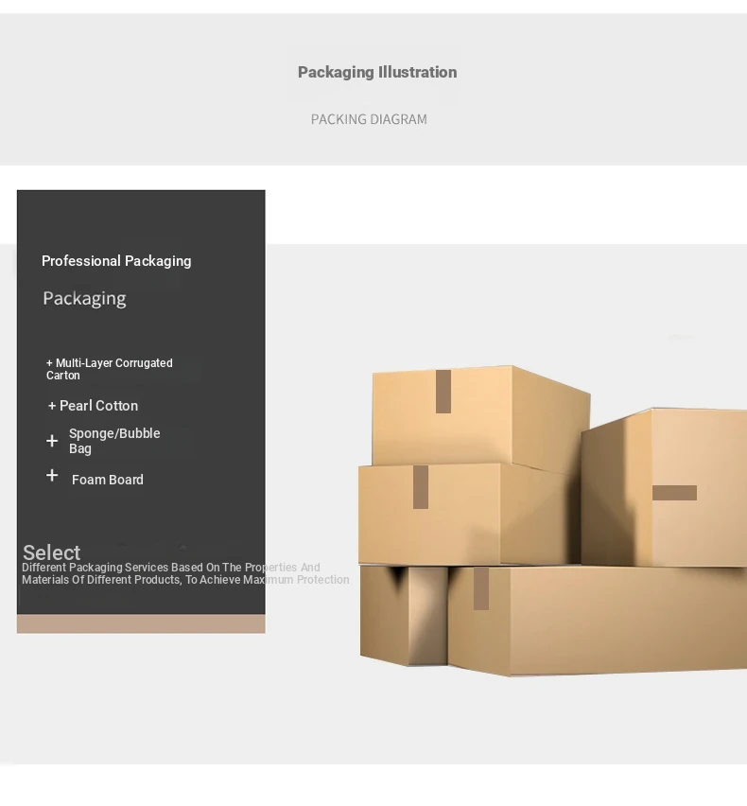Click the Packaging subheading in dark panel
Viewport: 747px width, 806px height.
tap(85, 298)
